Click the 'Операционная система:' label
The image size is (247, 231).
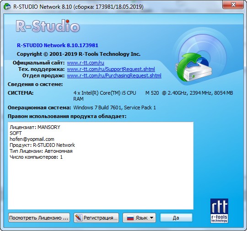pyautogui.click(x=39, y=108)
